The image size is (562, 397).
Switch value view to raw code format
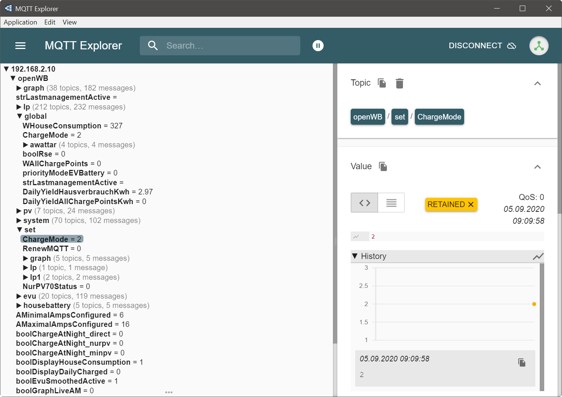click(x=364, y=203)
